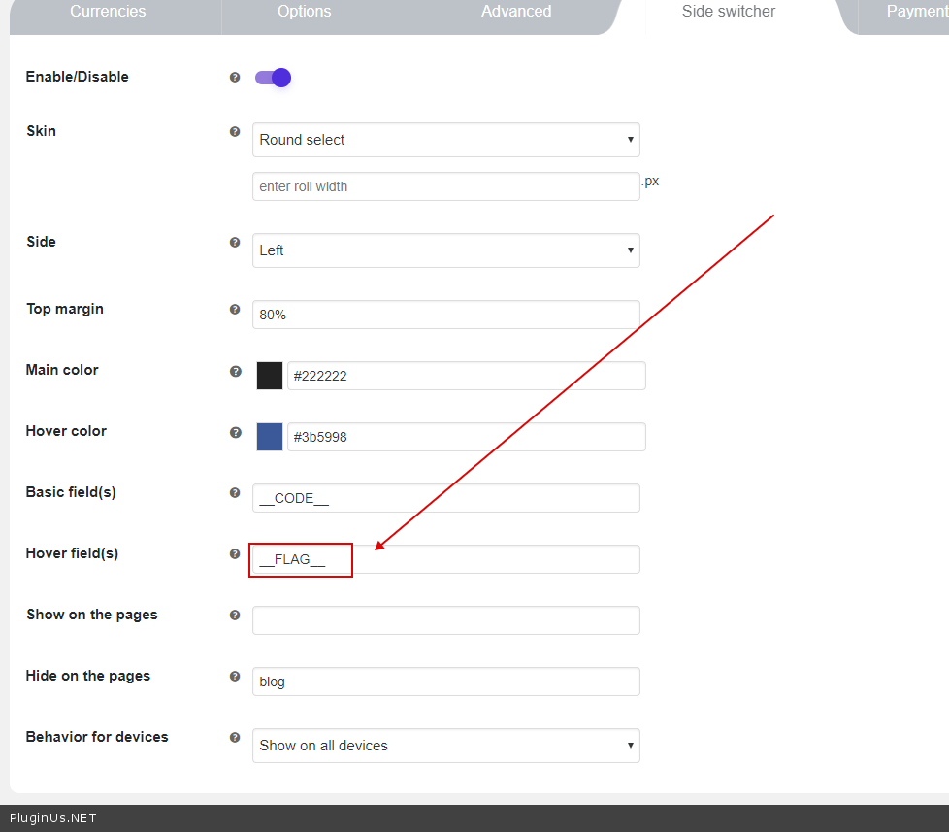Image resolution: width=949 pixels, height=832 pixels.
Task: Click the roll width input field
Action: pyautogui.click(x=445, y=186)
